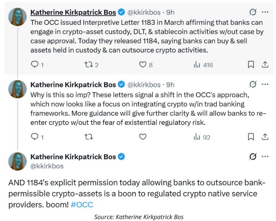Click the profile avatar on third tweet
The width and height of the screenshot is (276, 221).
click(x=18, y=161)
